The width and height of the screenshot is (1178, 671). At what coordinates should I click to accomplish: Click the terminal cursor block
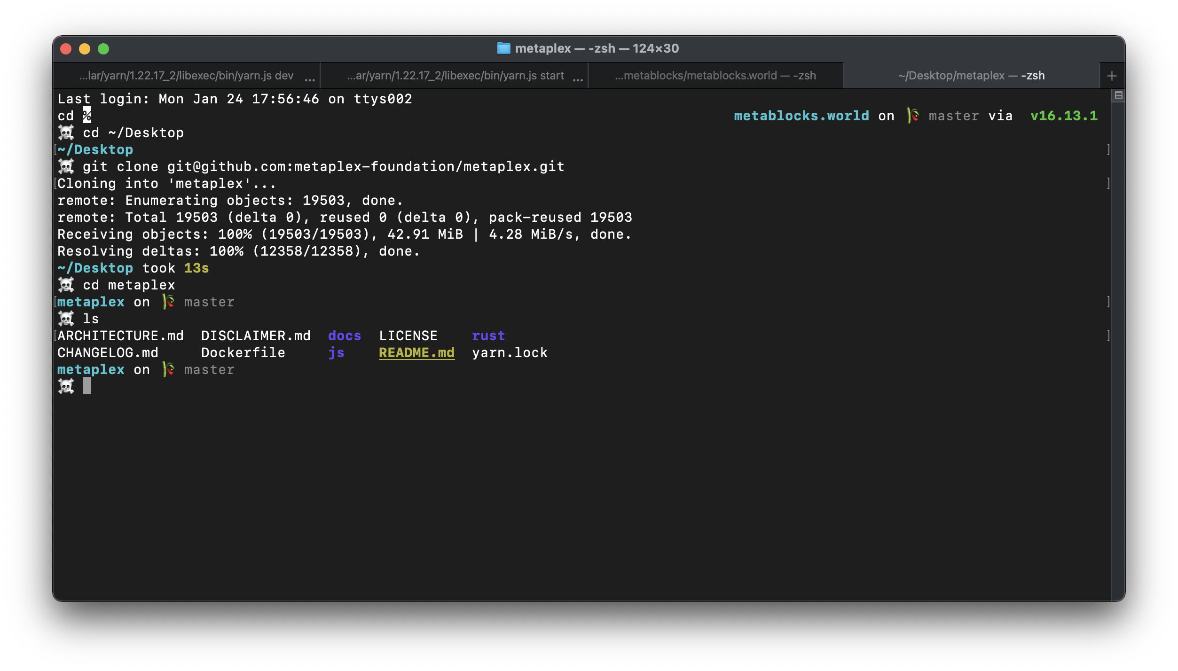point(87,386)
